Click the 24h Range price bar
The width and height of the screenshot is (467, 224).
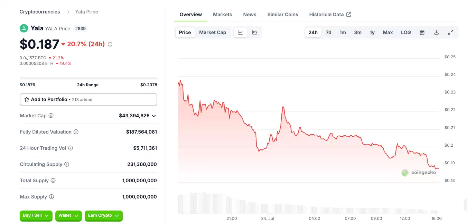(88, 78)
